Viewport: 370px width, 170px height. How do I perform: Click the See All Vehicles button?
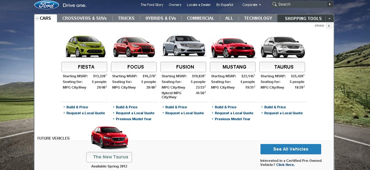click(x=291, y=149)
